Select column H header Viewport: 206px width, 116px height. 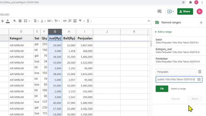pyautogui.click(x=69, y=32)
